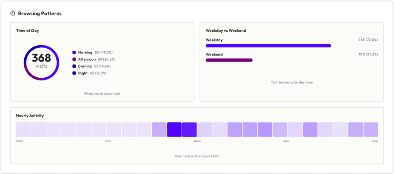This screenshot has width=394, height=174.
Task: Click the "When you browse most" caption
Action: [102, 93]
